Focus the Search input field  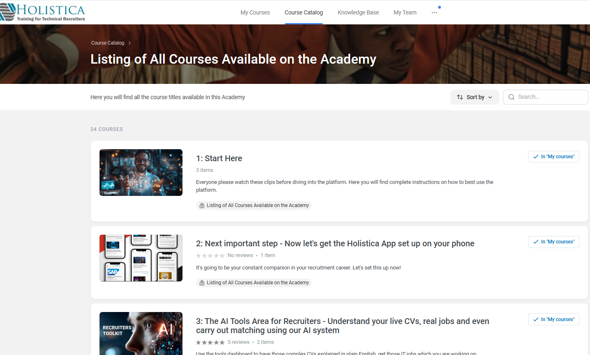pyautogui.click(x=545, y=97)
